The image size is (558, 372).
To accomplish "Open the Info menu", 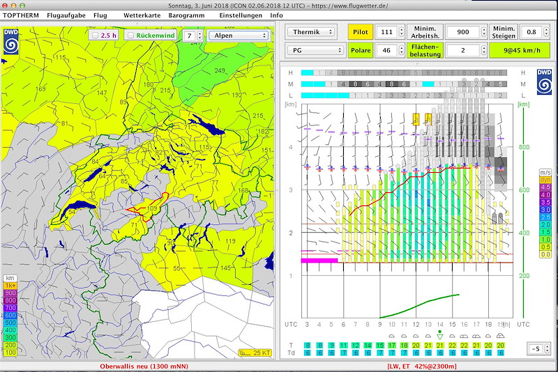I will click(276, 15).
